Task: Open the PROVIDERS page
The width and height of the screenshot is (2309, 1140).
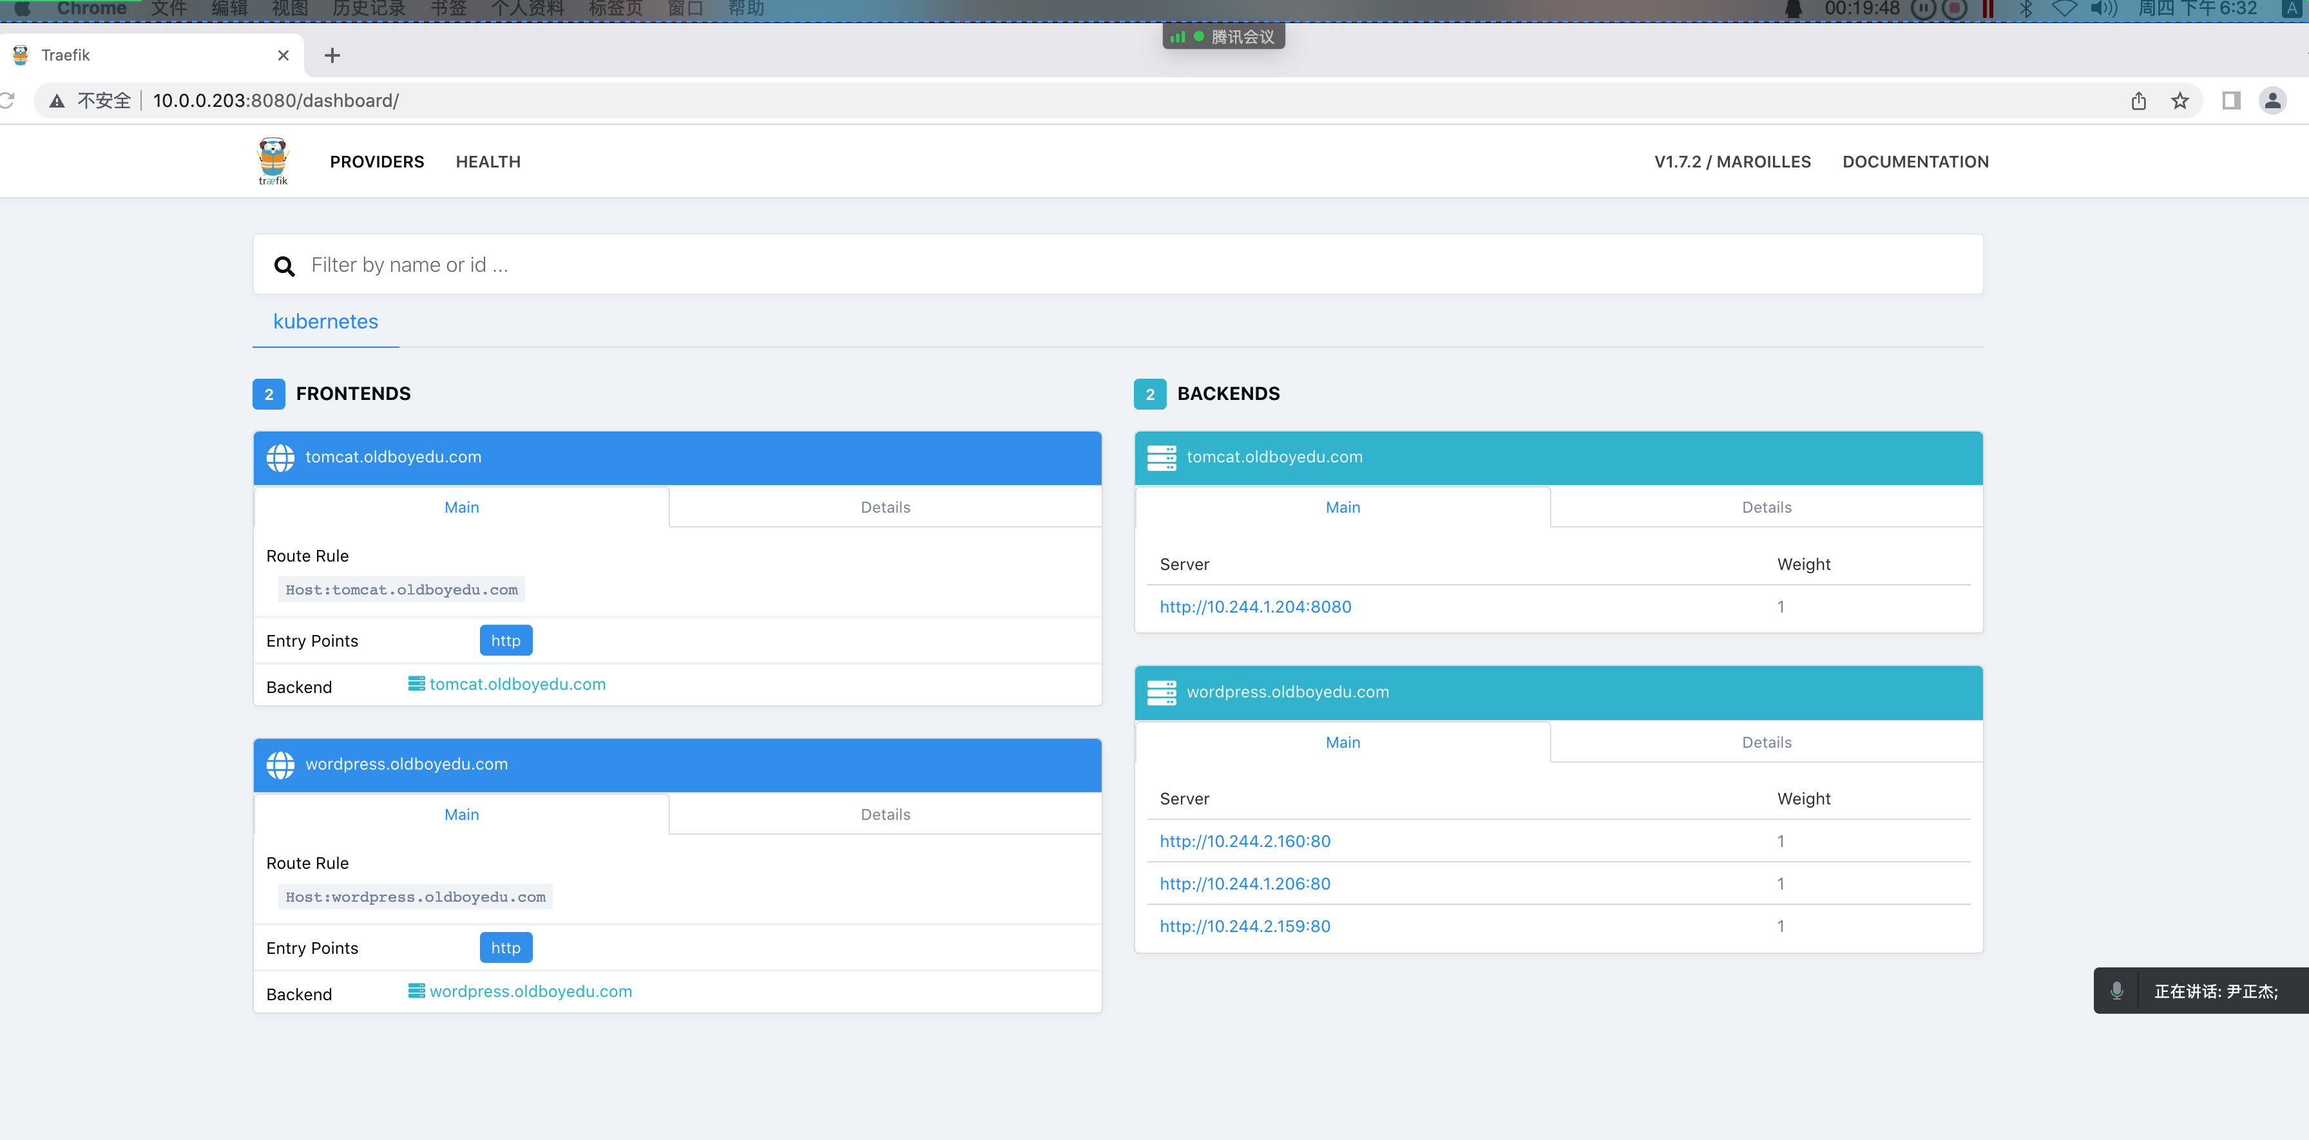Action: click(x=376, y=162)
